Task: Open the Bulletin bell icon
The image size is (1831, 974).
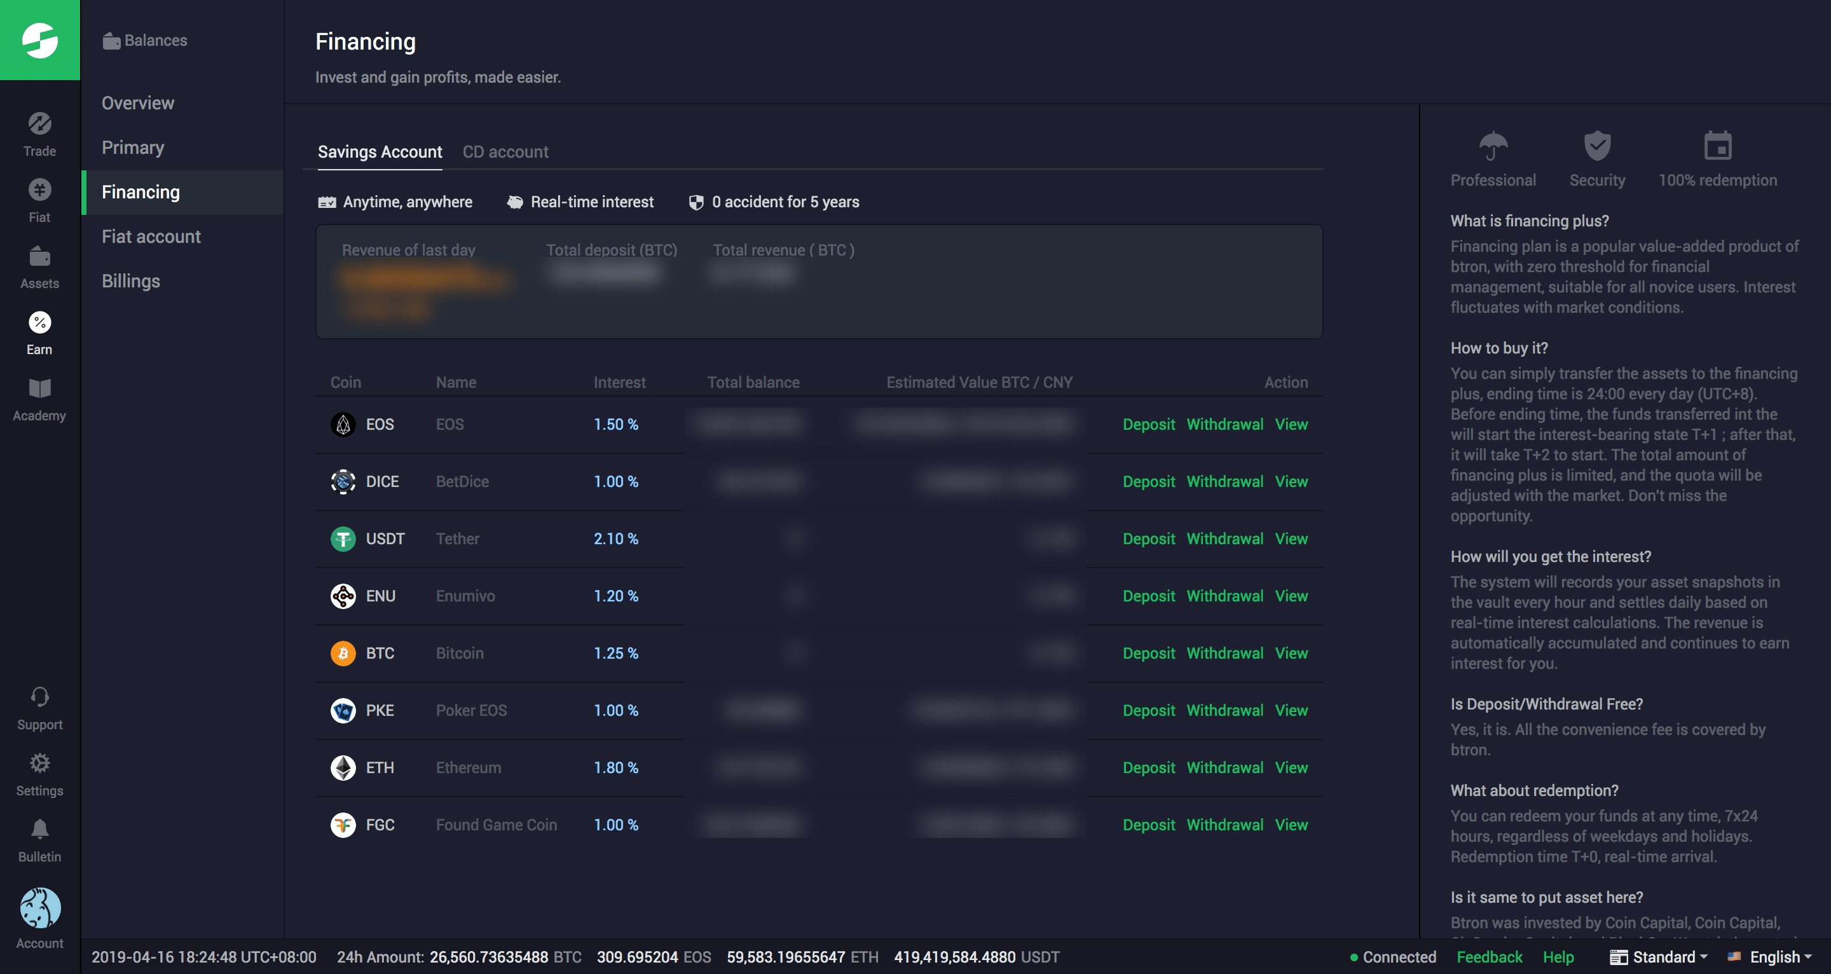Action: pos(40,830)
